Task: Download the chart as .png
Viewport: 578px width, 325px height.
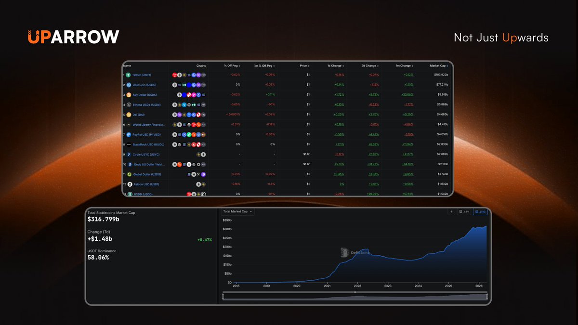Action: click(480, 211)
